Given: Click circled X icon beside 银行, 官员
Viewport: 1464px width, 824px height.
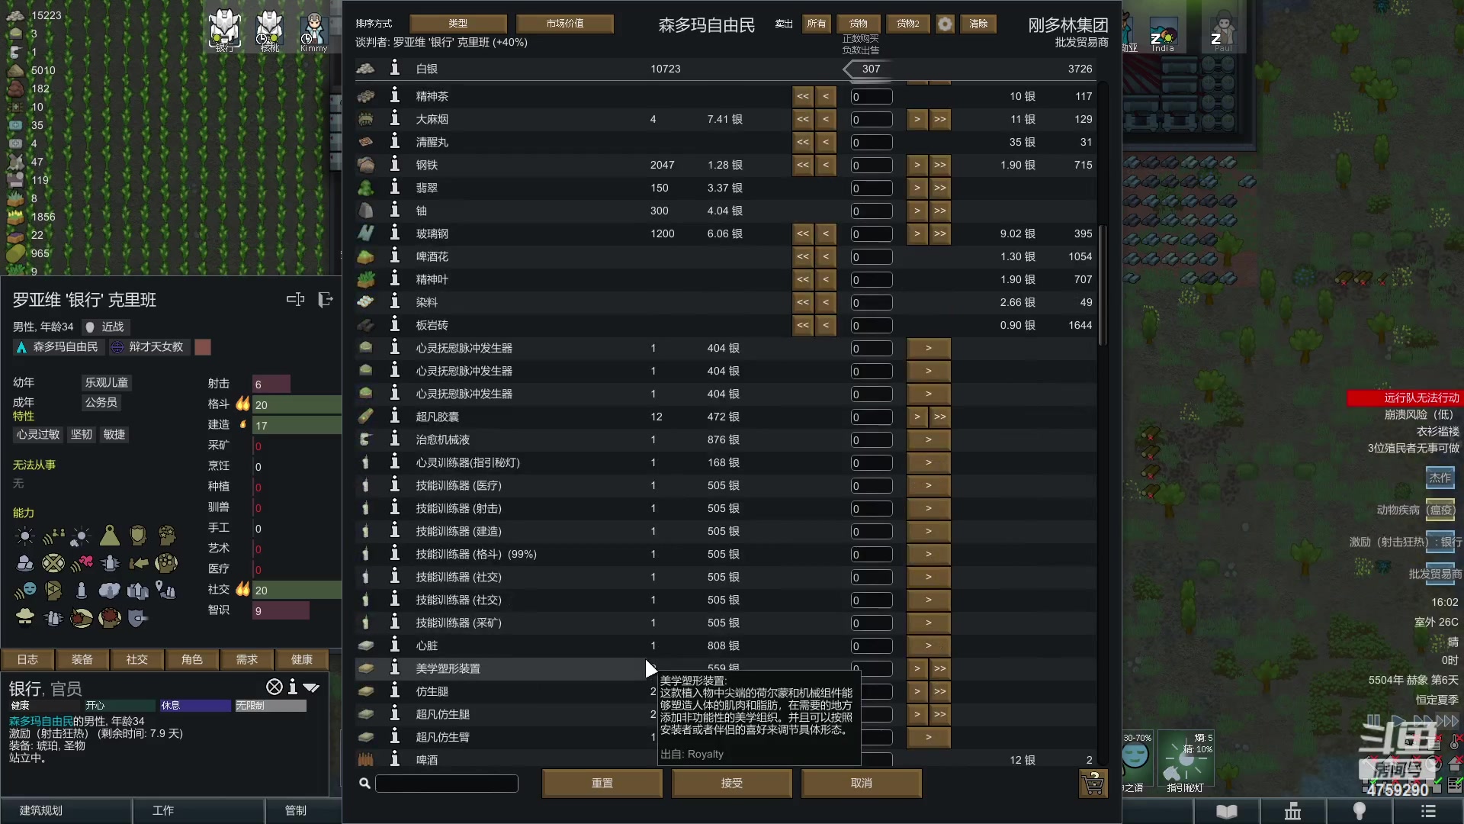Looking at the screenshot, I should click(274, 687).
